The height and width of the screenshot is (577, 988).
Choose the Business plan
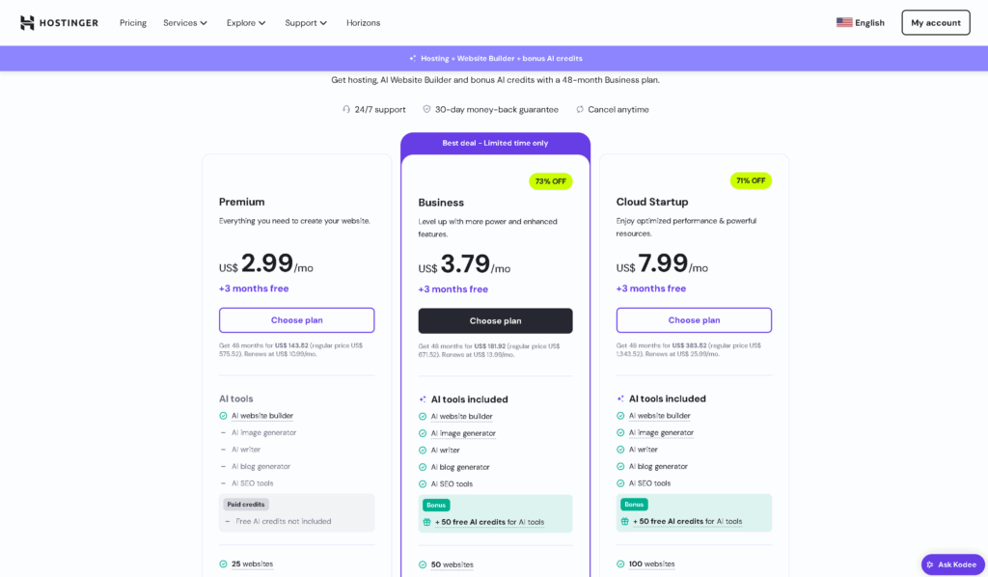495,320
